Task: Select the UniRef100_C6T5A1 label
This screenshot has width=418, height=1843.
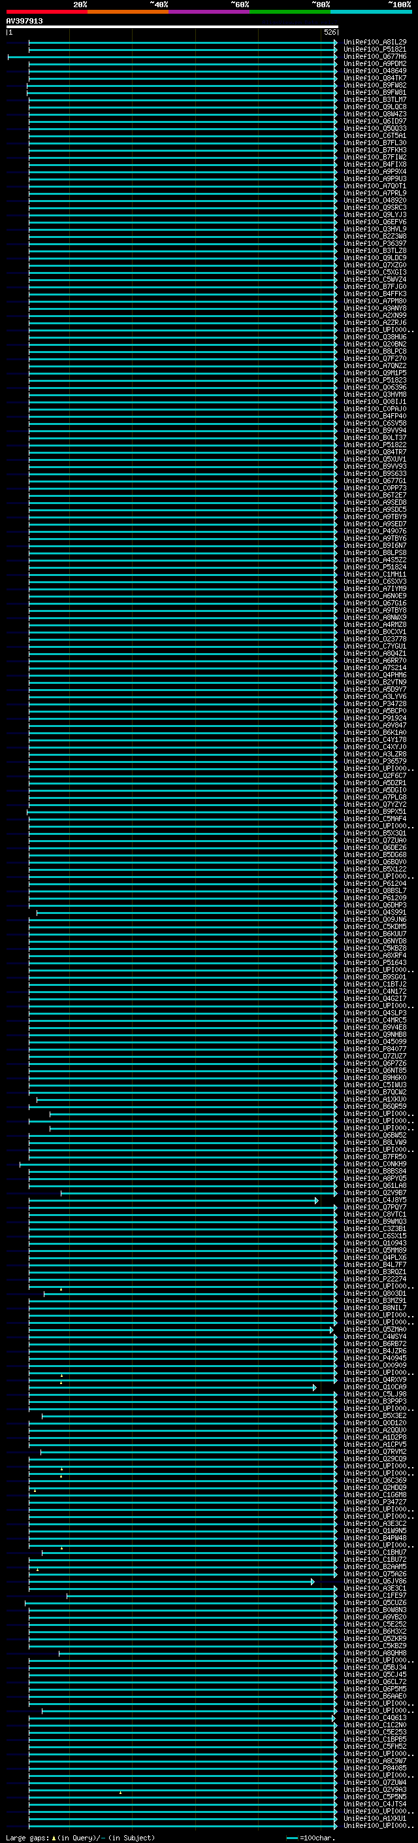Action: coord(375,135)
